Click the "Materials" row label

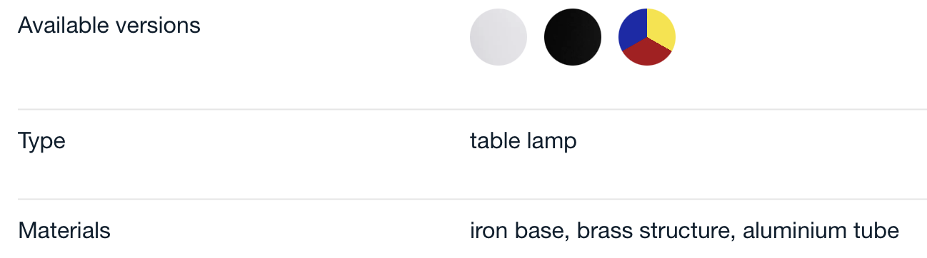pos(64,231)
